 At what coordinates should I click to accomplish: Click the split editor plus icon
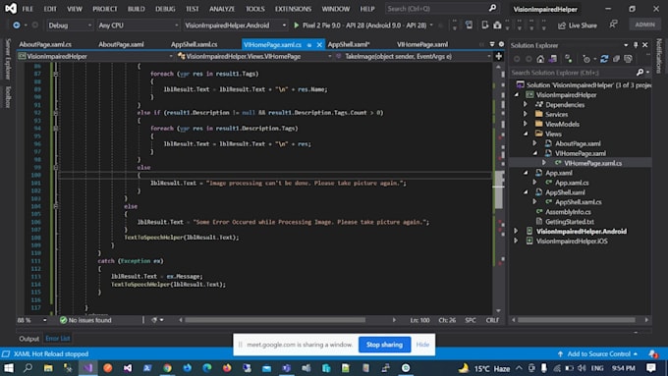pyautogui.click(x=498, y=56)
